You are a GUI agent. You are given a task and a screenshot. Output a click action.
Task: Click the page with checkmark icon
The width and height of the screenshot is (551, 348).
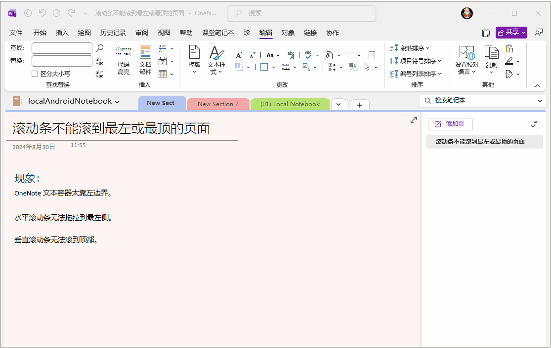(509, 74)
